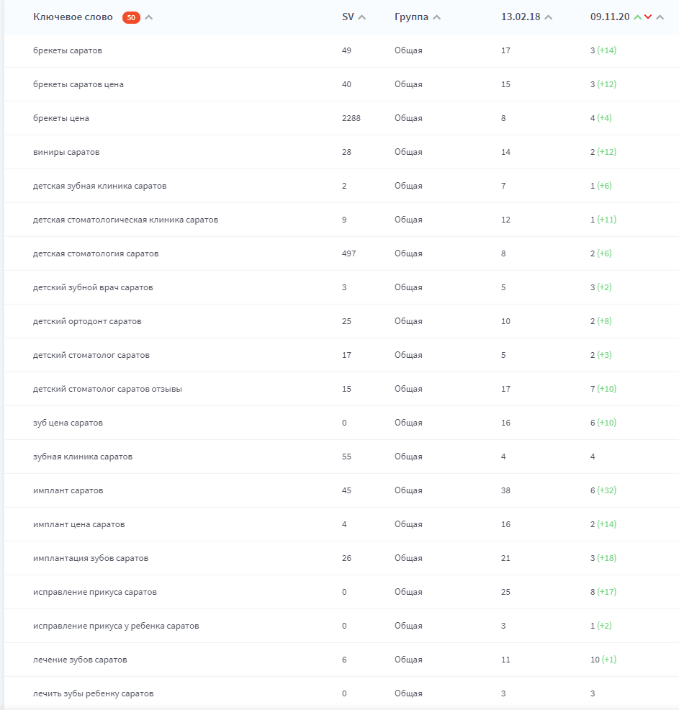
Task: Select keyword 'исправление прикуса саратов'
Action: [94, 593]
